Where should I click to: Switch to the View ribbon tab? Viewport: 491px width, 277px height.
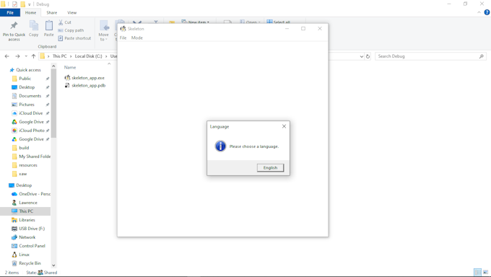pos(72,12)
